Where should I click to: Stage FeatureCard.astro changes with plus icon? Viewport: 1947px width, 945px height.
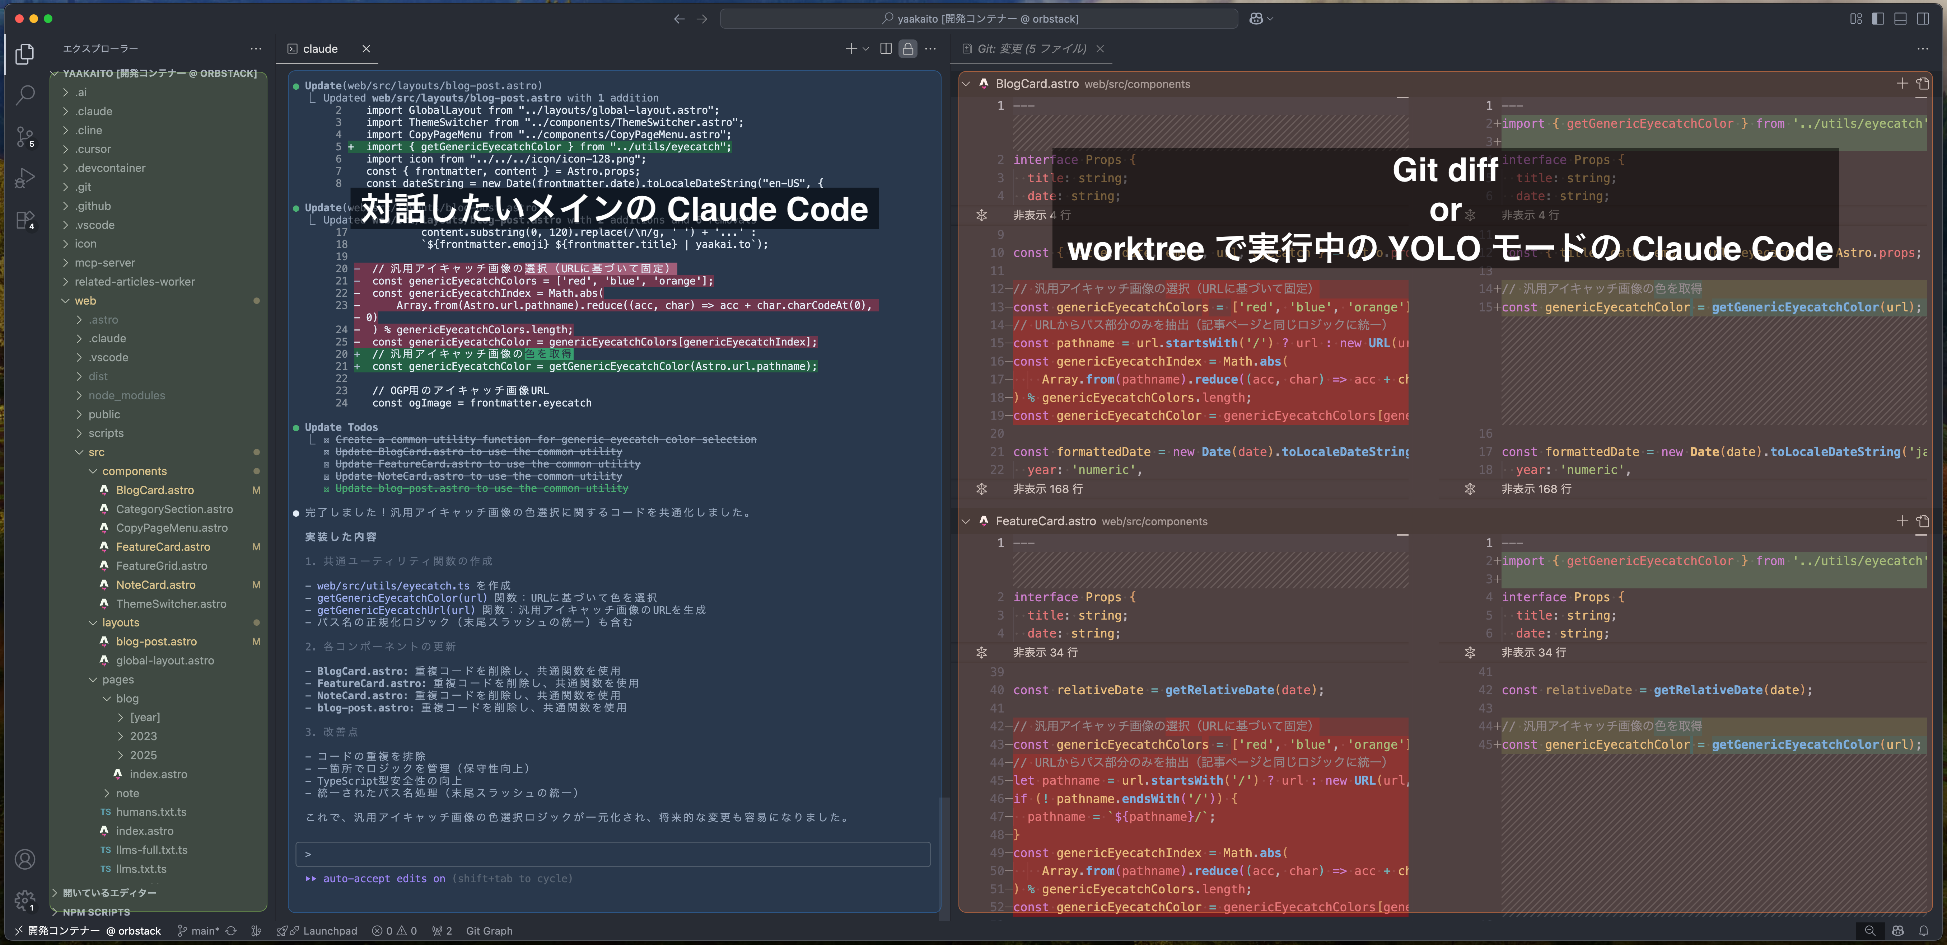click(x=1902, y=521)
